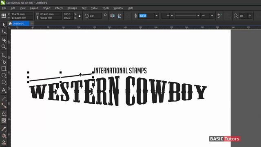The height and width of the screenshot is (147, 261).
Task: Open the freehand smoothing slider button
Action: (250, 16)
